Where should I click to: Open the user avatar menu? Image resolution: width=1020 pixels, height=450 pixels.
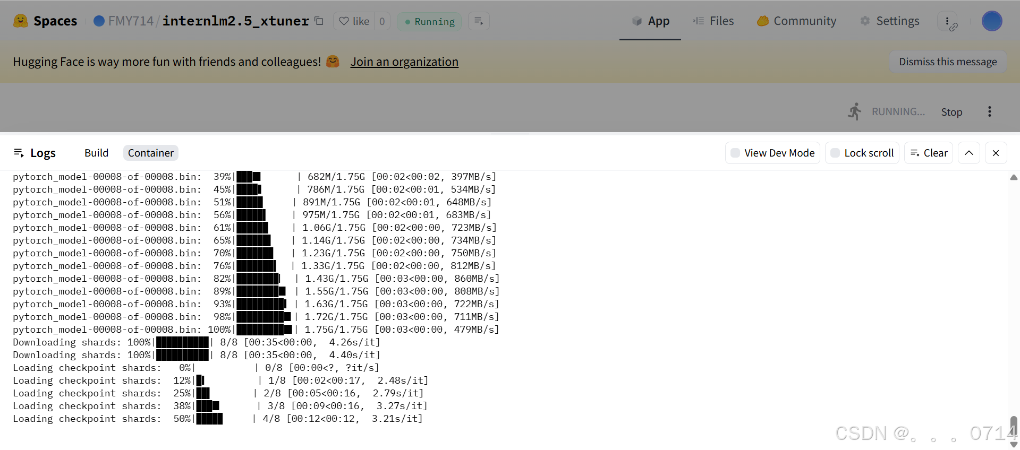[992, 21]
